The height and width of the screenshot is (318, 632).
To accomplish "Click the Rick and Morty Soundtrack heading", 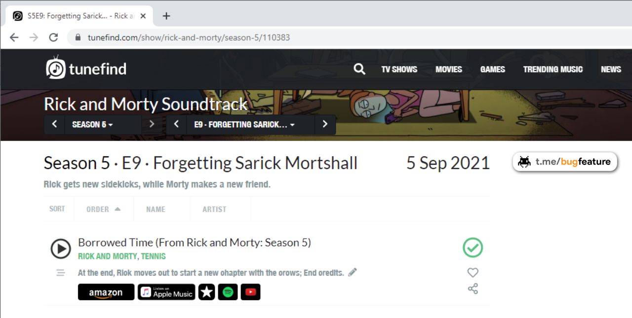I will tap(146, 104).
